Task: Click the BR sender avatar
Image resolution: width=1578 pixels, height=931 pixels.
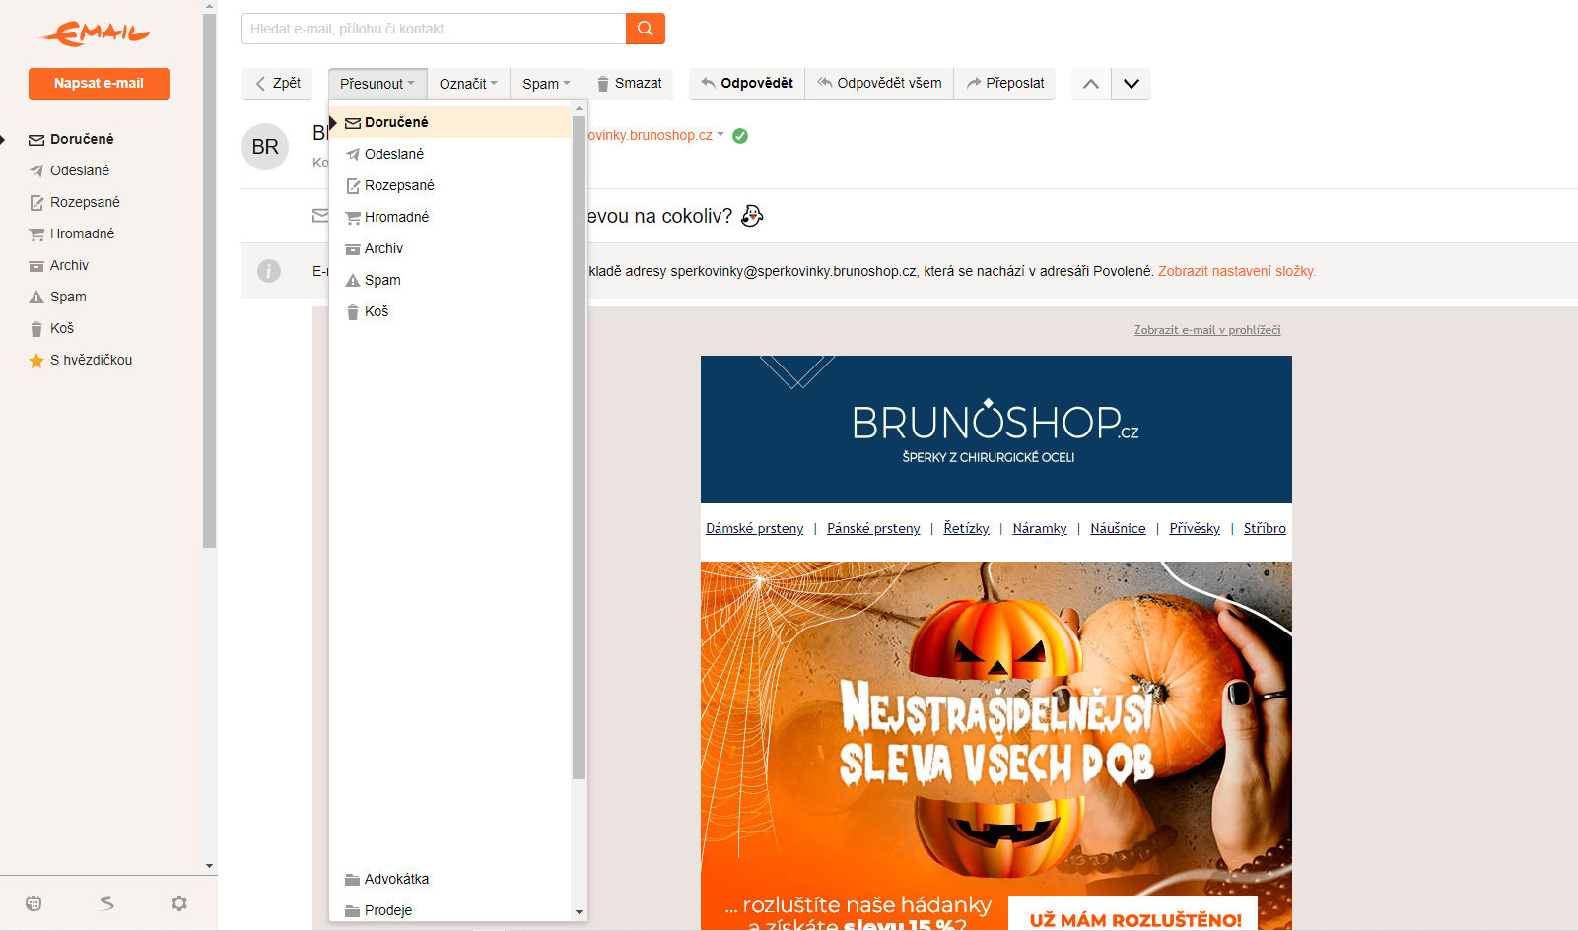Action: click(x=265, y=147)
